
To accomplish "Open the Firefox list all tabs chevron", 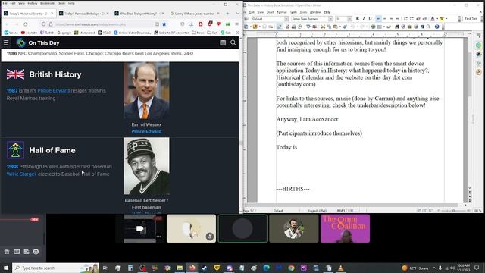I will click(x=237, y=14).
